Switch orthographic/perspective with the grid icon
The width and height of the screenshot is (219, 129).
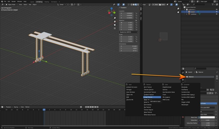point(115,28)
